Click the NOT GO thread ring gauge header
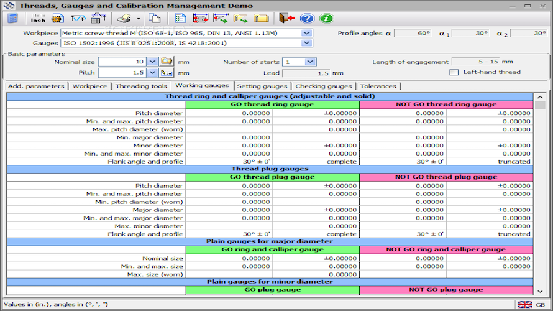The image size is (553, 311). pos(446,104)
